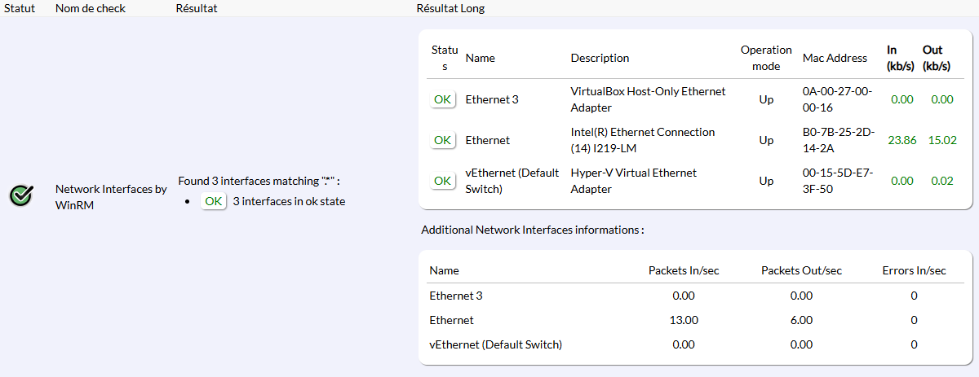979x377 pixels.
Task: Click the Résultat Long column header
Action: 451,8
